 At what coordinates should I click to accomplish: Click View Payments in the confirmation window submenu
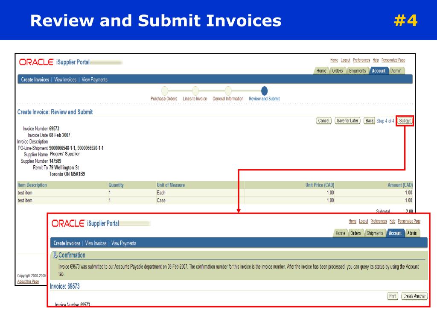(x=124, y=243)
